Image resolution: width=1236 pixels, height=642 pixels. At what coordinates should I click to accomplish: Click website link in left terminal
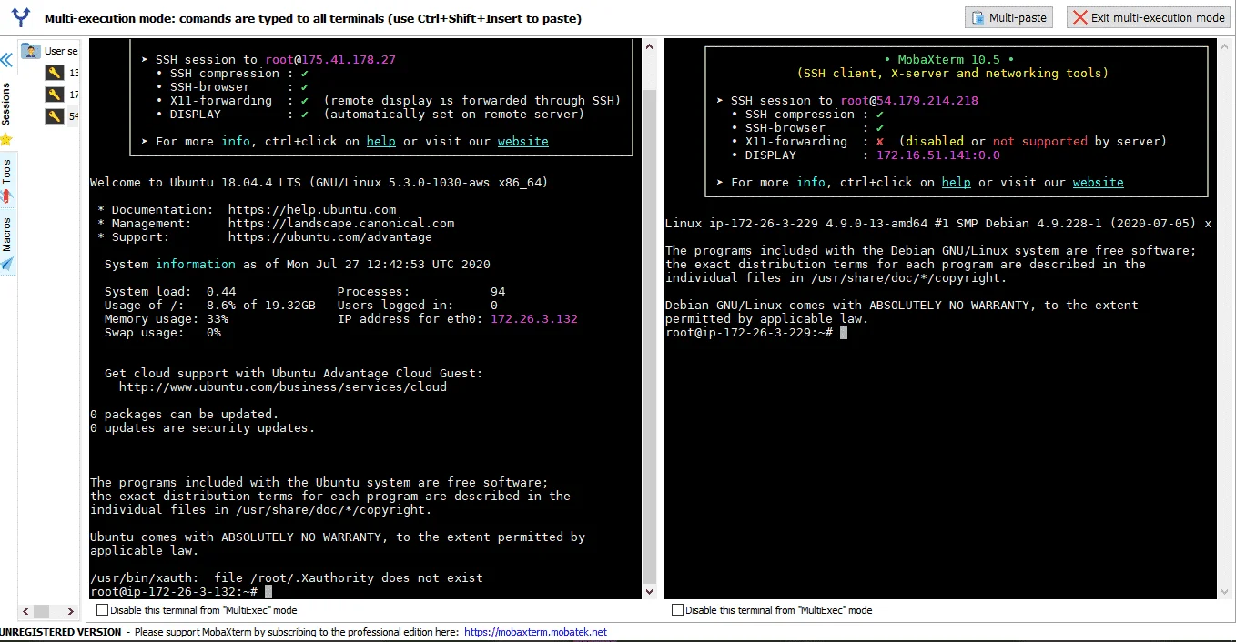click(522, 142)
